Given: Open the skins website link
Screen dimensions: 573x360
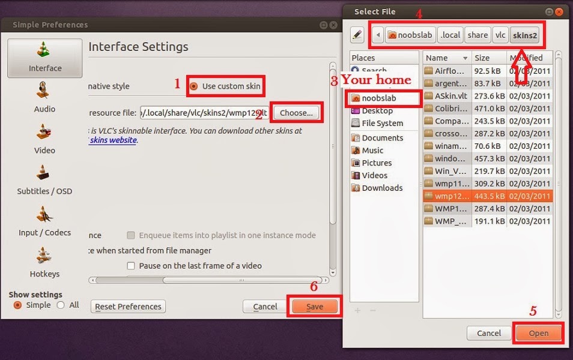Looking at the screenshot, I should 113,140.
